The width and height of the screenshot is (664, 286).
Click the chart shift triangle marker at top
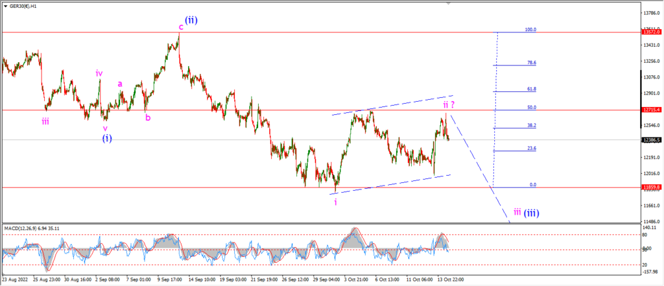448,3
